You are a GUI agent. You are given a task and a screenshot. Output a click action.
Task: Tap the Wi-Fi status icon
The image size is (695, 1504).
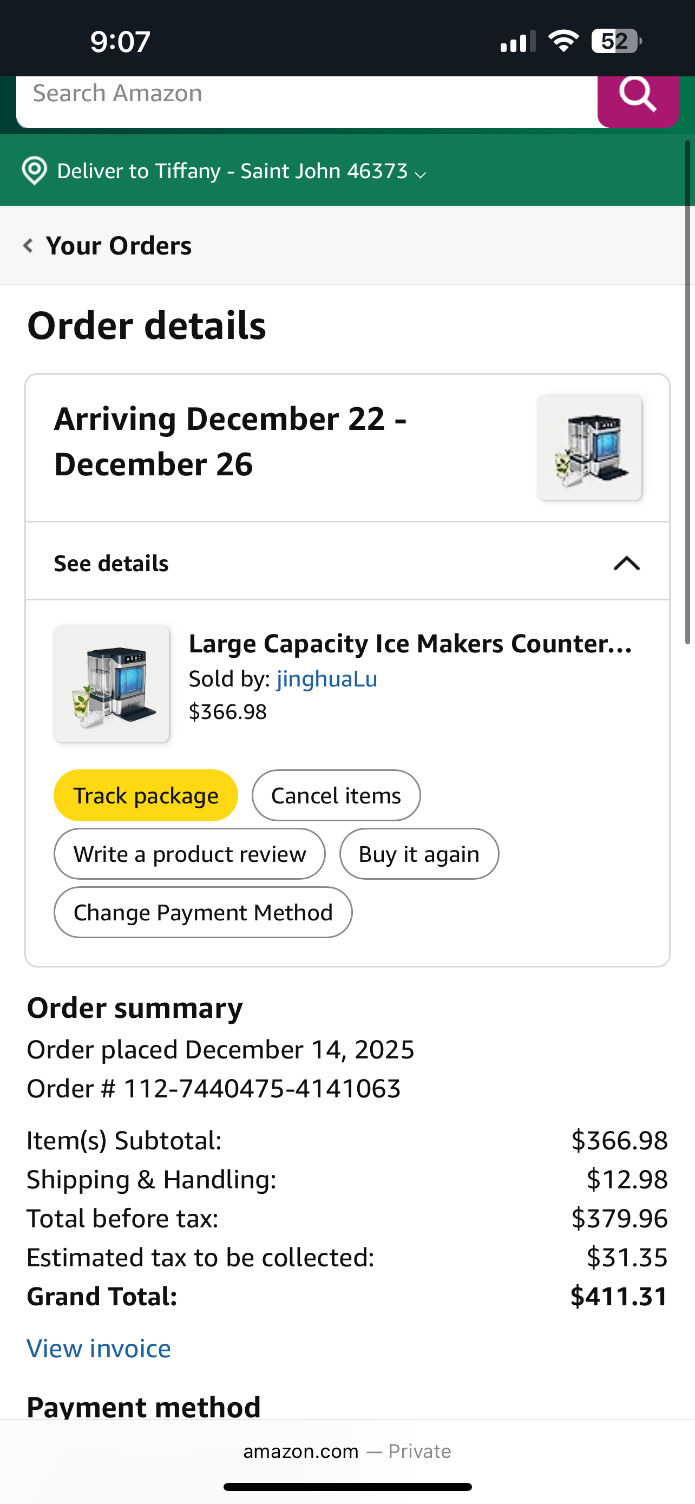tap(563, 42)
